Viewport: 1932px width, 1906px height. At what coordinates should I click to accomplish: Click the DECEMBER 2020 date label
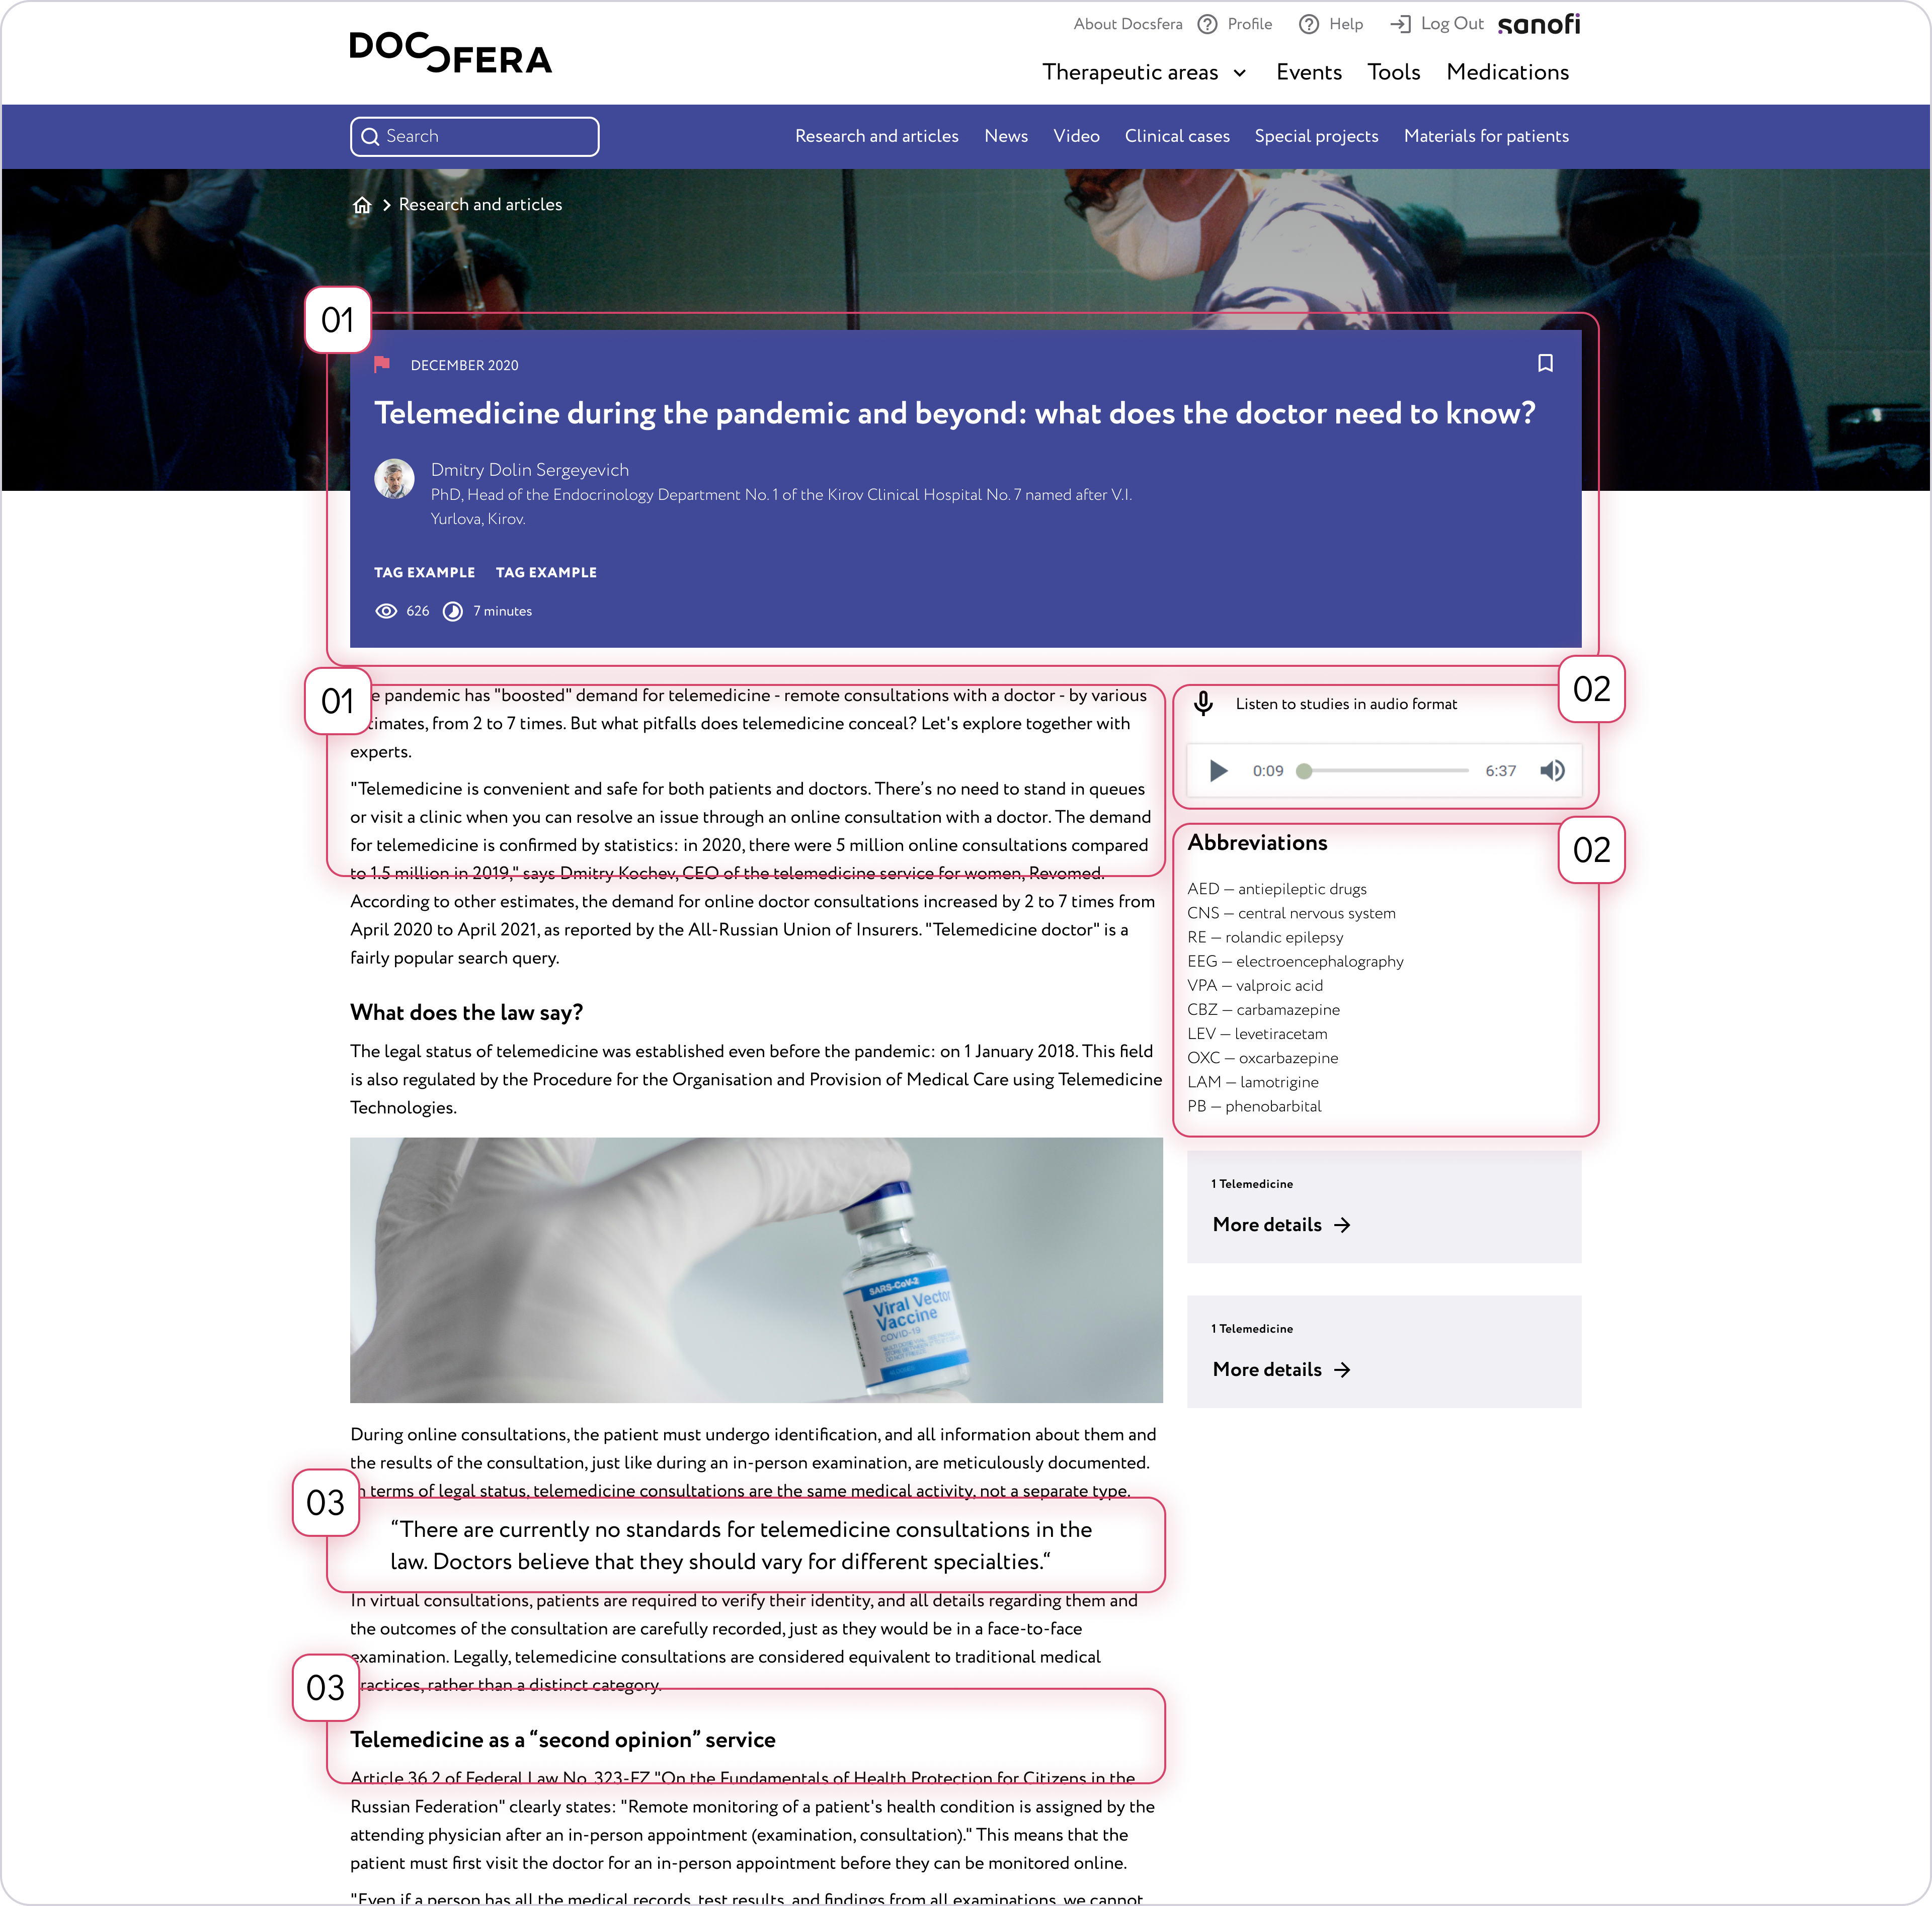[464, 365]
